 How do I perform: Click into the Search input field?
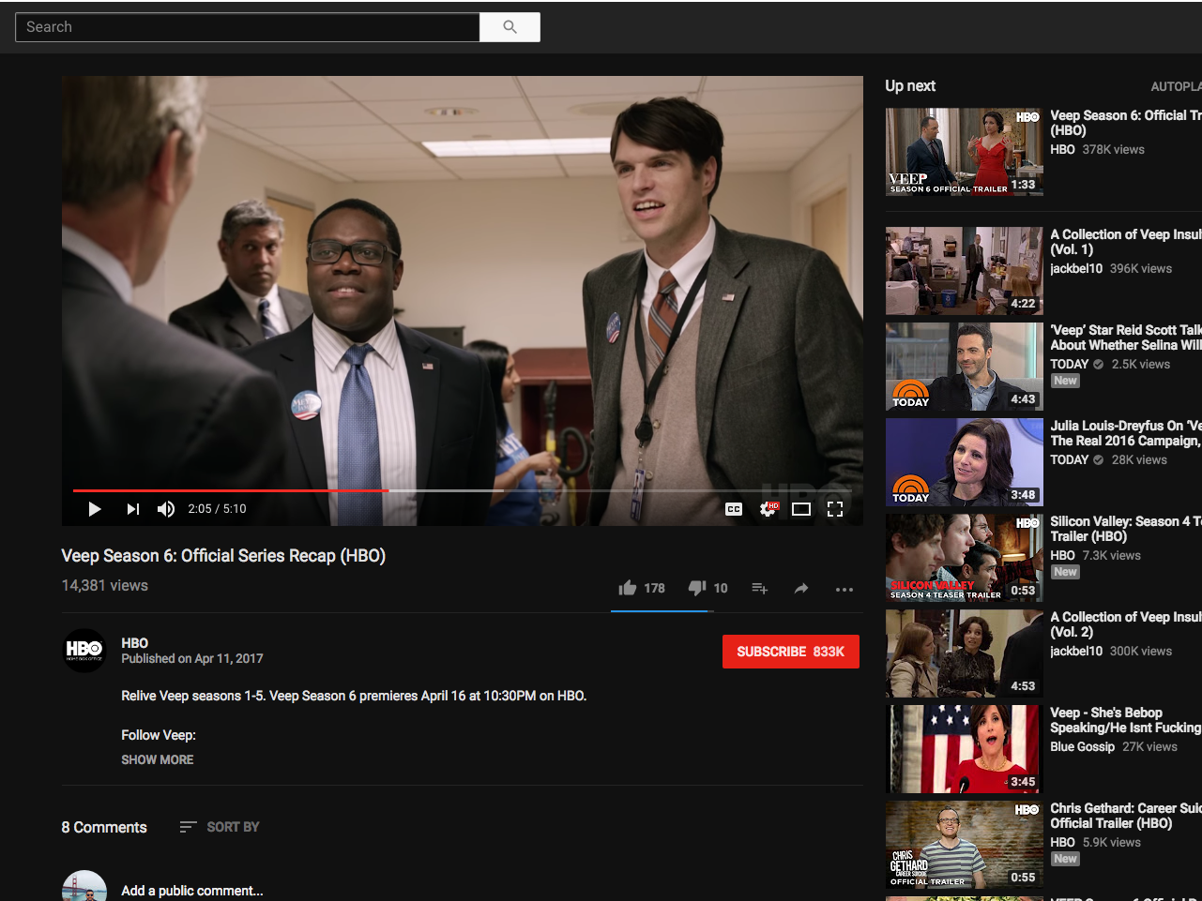pyautogui.click(x=248, y=27)
